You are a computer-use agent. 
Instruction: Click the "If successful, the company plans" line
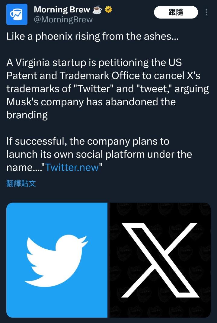pos(88,141)
